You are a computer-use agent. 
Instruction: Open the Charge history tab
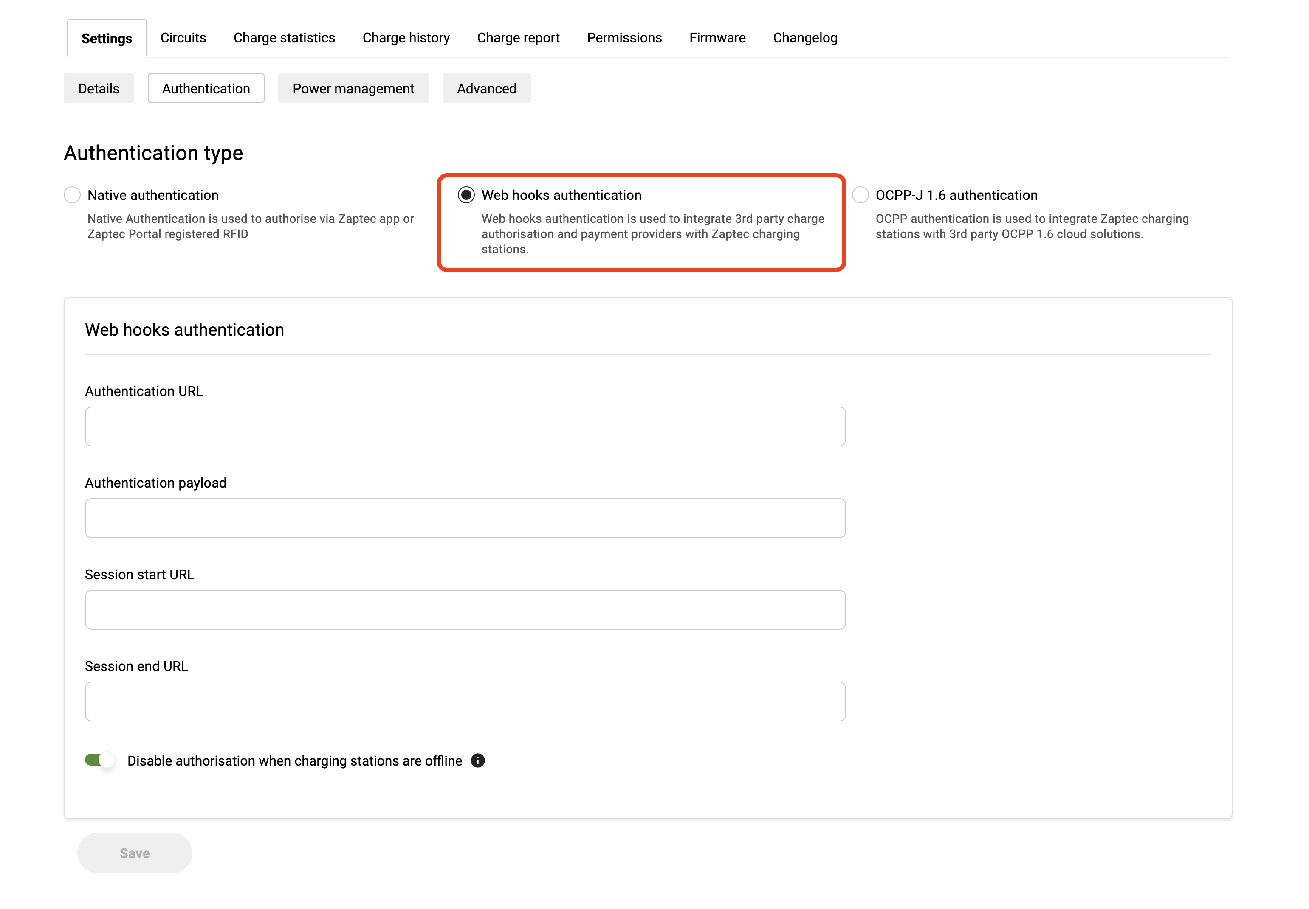pos(406,38)
